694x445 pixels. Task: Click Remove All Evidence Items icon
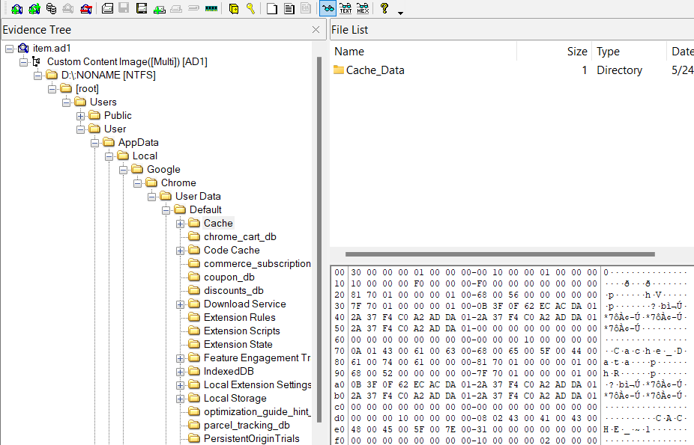(86, 8)
